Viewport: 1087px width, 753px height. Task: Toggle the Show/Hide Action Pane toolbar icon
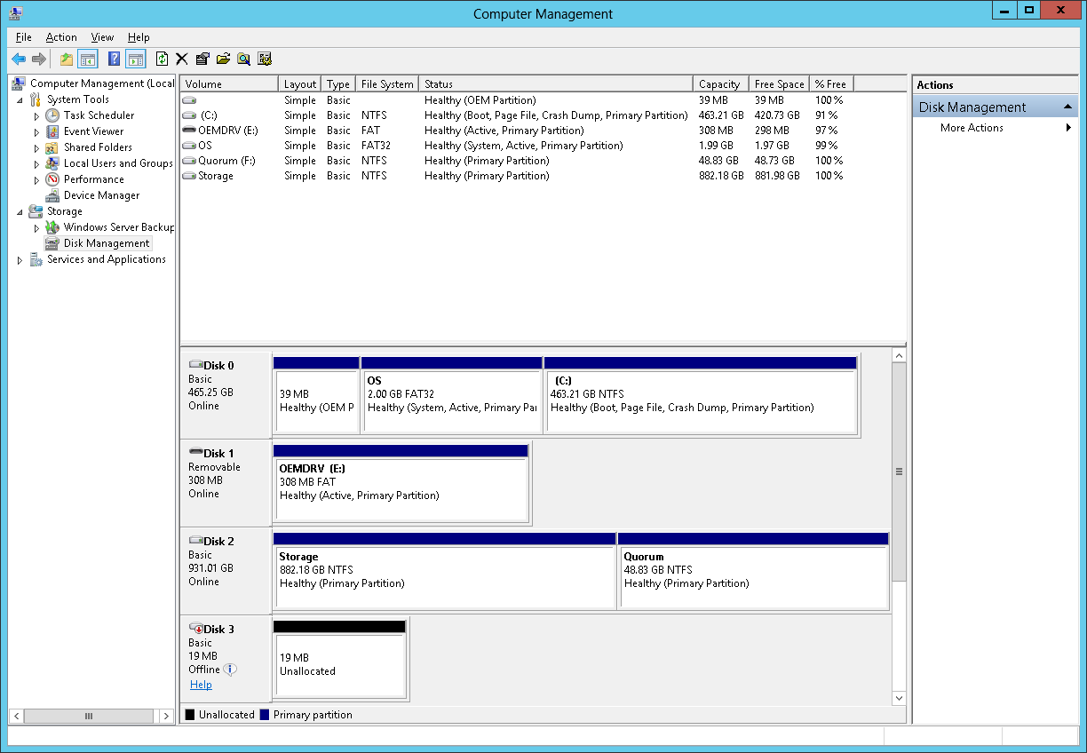click(x=135, y=59)
